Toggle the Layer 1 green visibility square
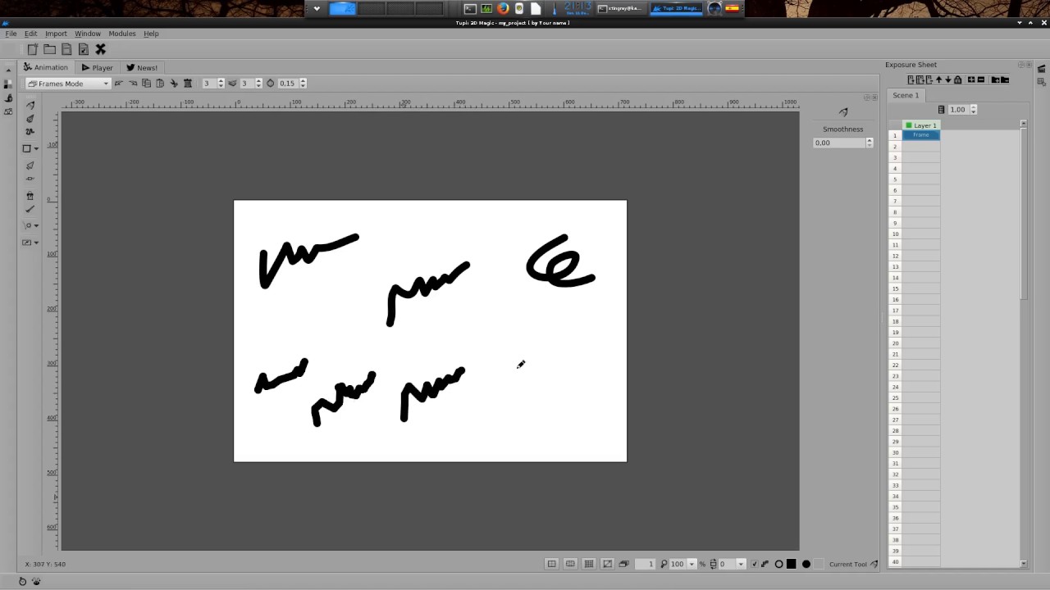 (909, 125)
